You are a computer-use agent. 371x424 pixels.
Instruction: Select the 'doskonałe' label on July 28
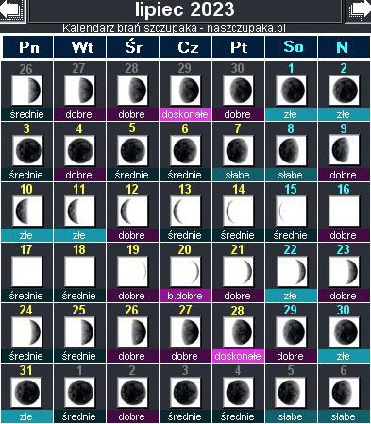tap(238, 356)
